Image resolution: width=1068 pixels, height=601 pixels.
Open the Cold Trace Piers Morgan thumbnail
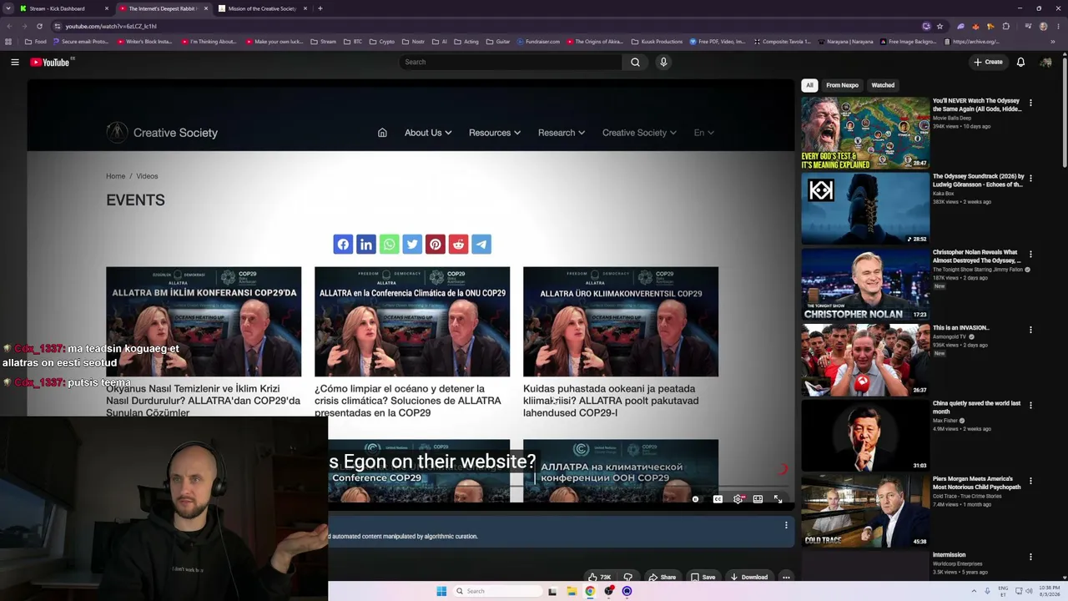click(x=865, y=512)
